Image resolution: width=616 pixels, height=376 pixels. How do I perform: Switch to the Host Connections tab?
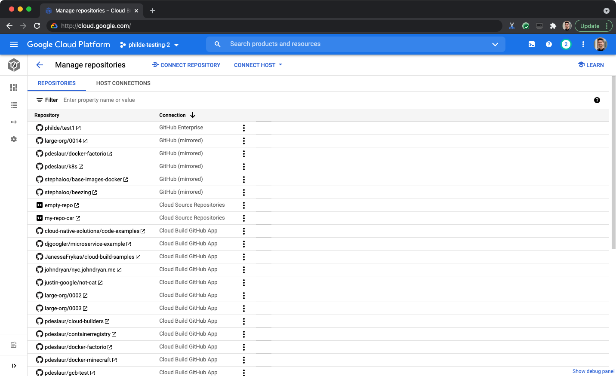pos(123,83)
